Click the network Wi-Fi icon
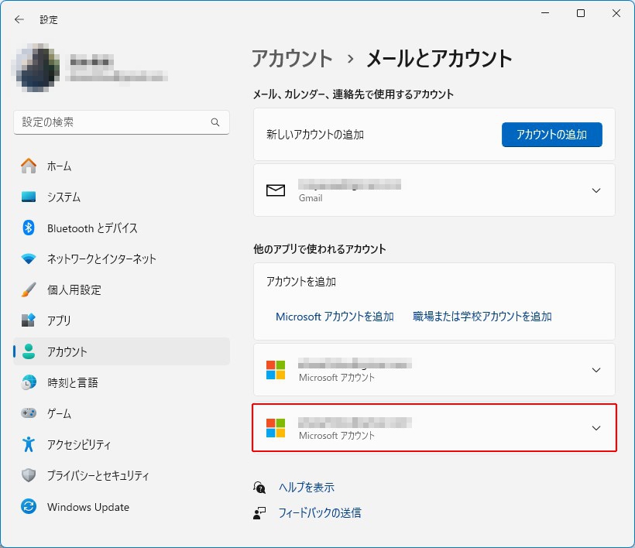This screenshot has height=548, width=635. 29,259
